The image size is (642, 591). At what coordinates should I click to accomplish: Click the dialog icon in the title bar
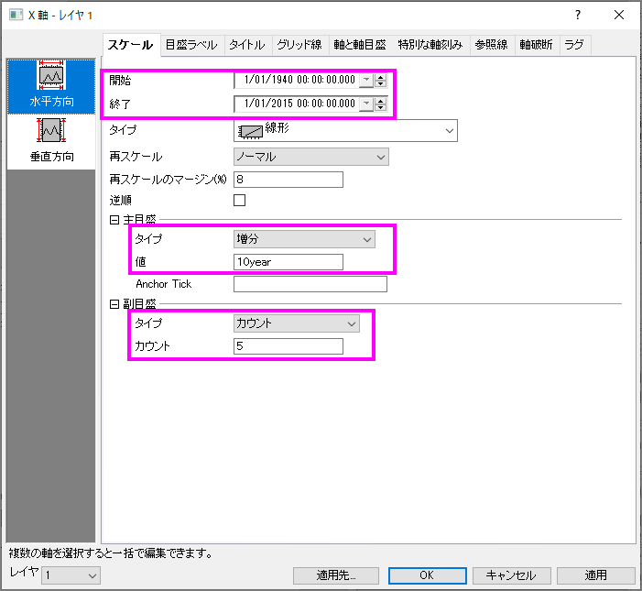point(16,16)
